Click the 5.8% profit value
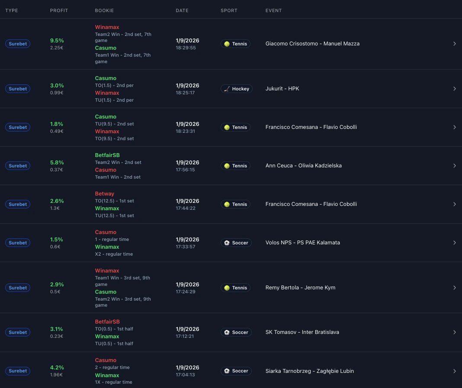This screenshot has width=462, height=388. click(x=57, y=162)
